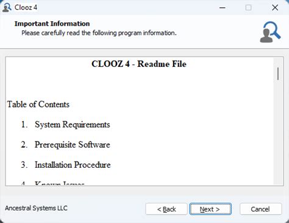Viewport: 289px width, 223px height.
Task: Close the Clooz 4 setup window
Action: 275,8
